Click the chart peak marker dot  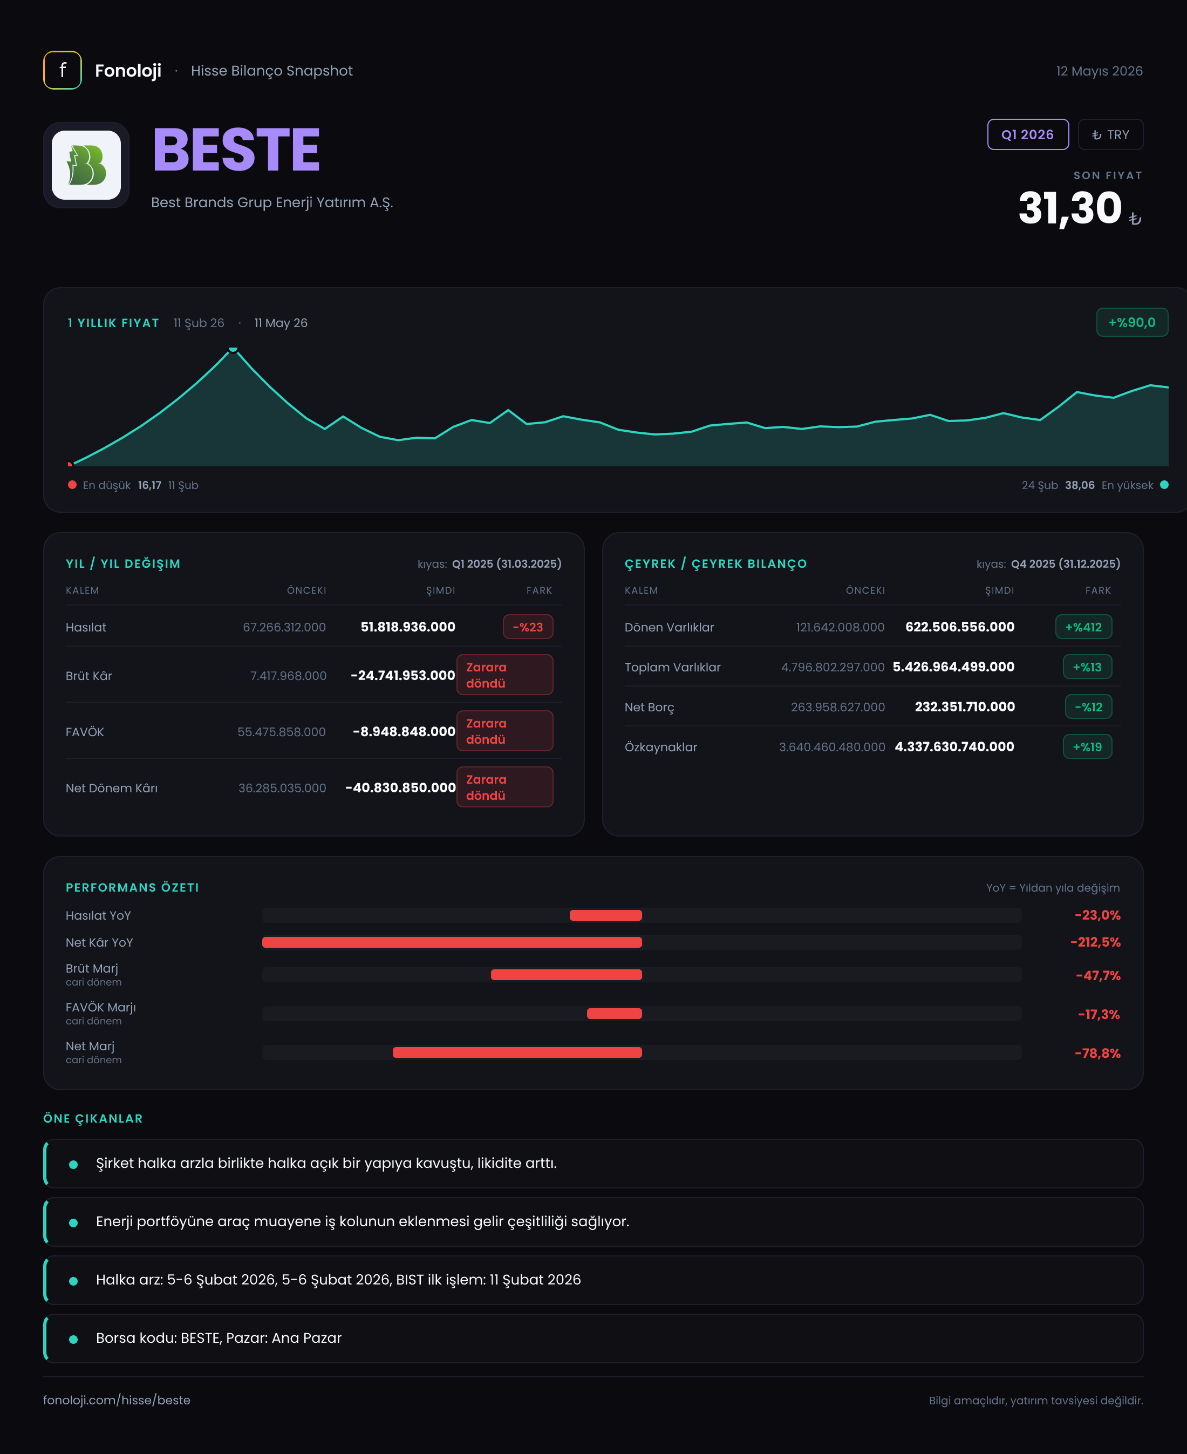point(233,349)
